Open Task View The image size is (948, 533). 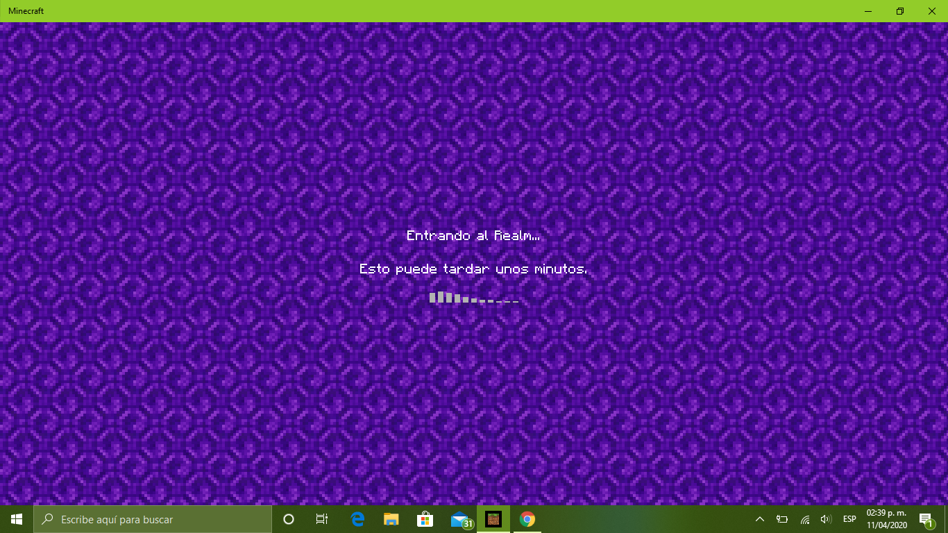pyautogui.click(x=322, y=519)
